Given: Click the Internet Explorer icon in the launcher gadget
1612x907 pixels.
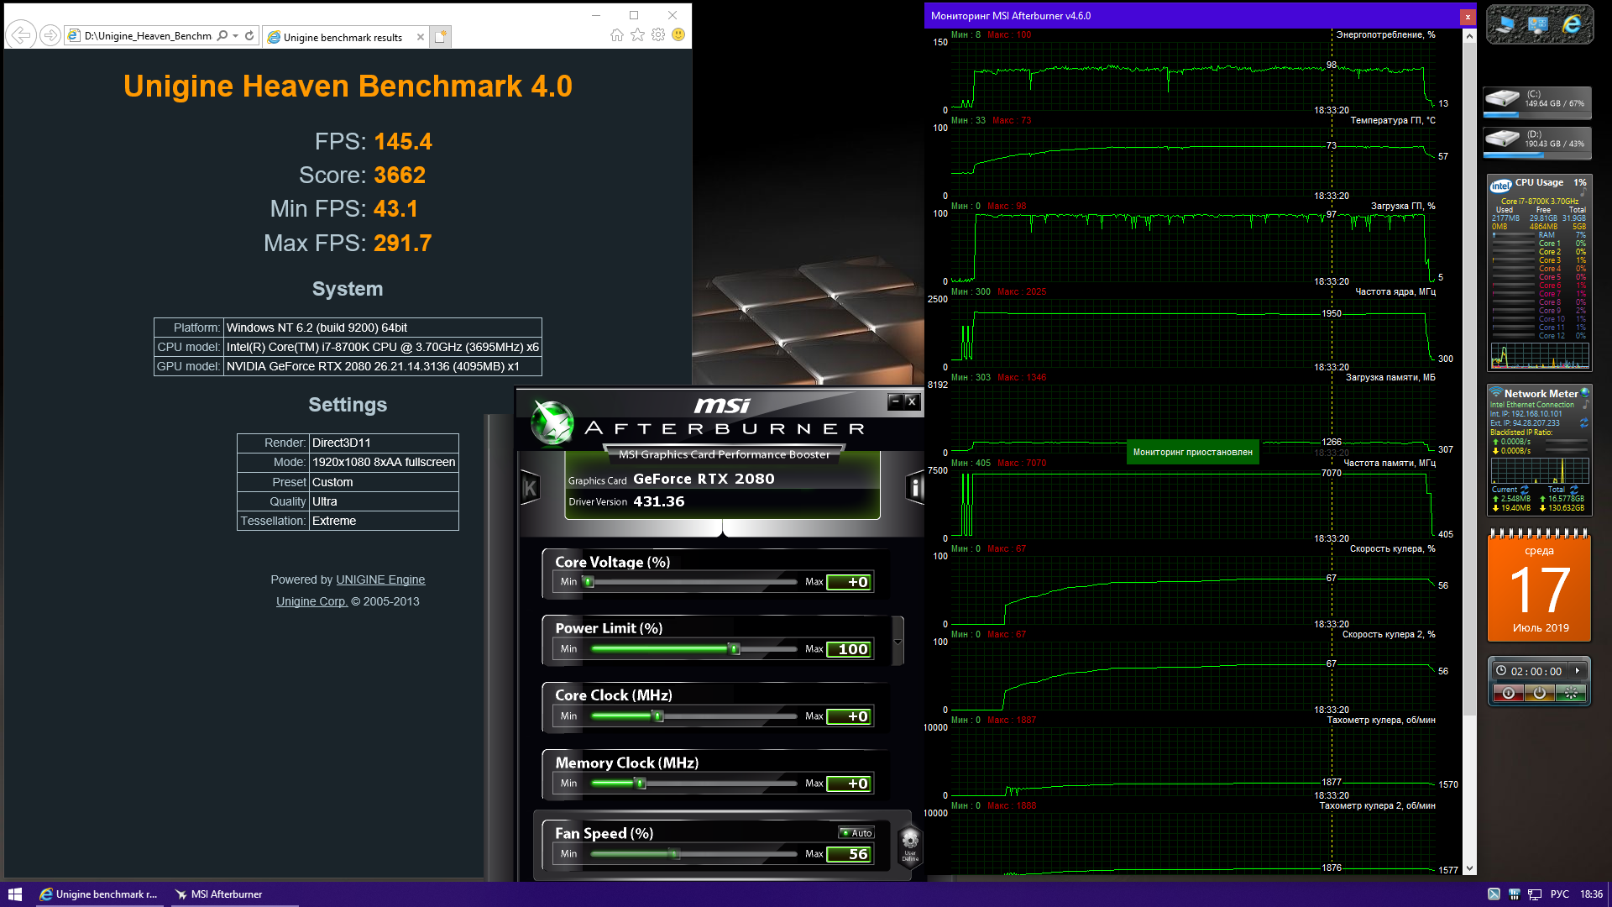Looking at the screenshot, I should click(1572, 25).
